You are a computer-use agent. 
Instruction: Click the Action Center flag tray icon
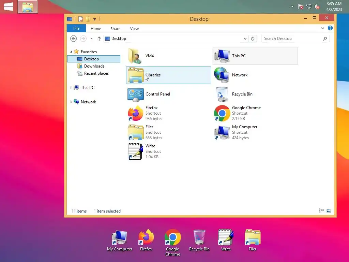point(301,7)
